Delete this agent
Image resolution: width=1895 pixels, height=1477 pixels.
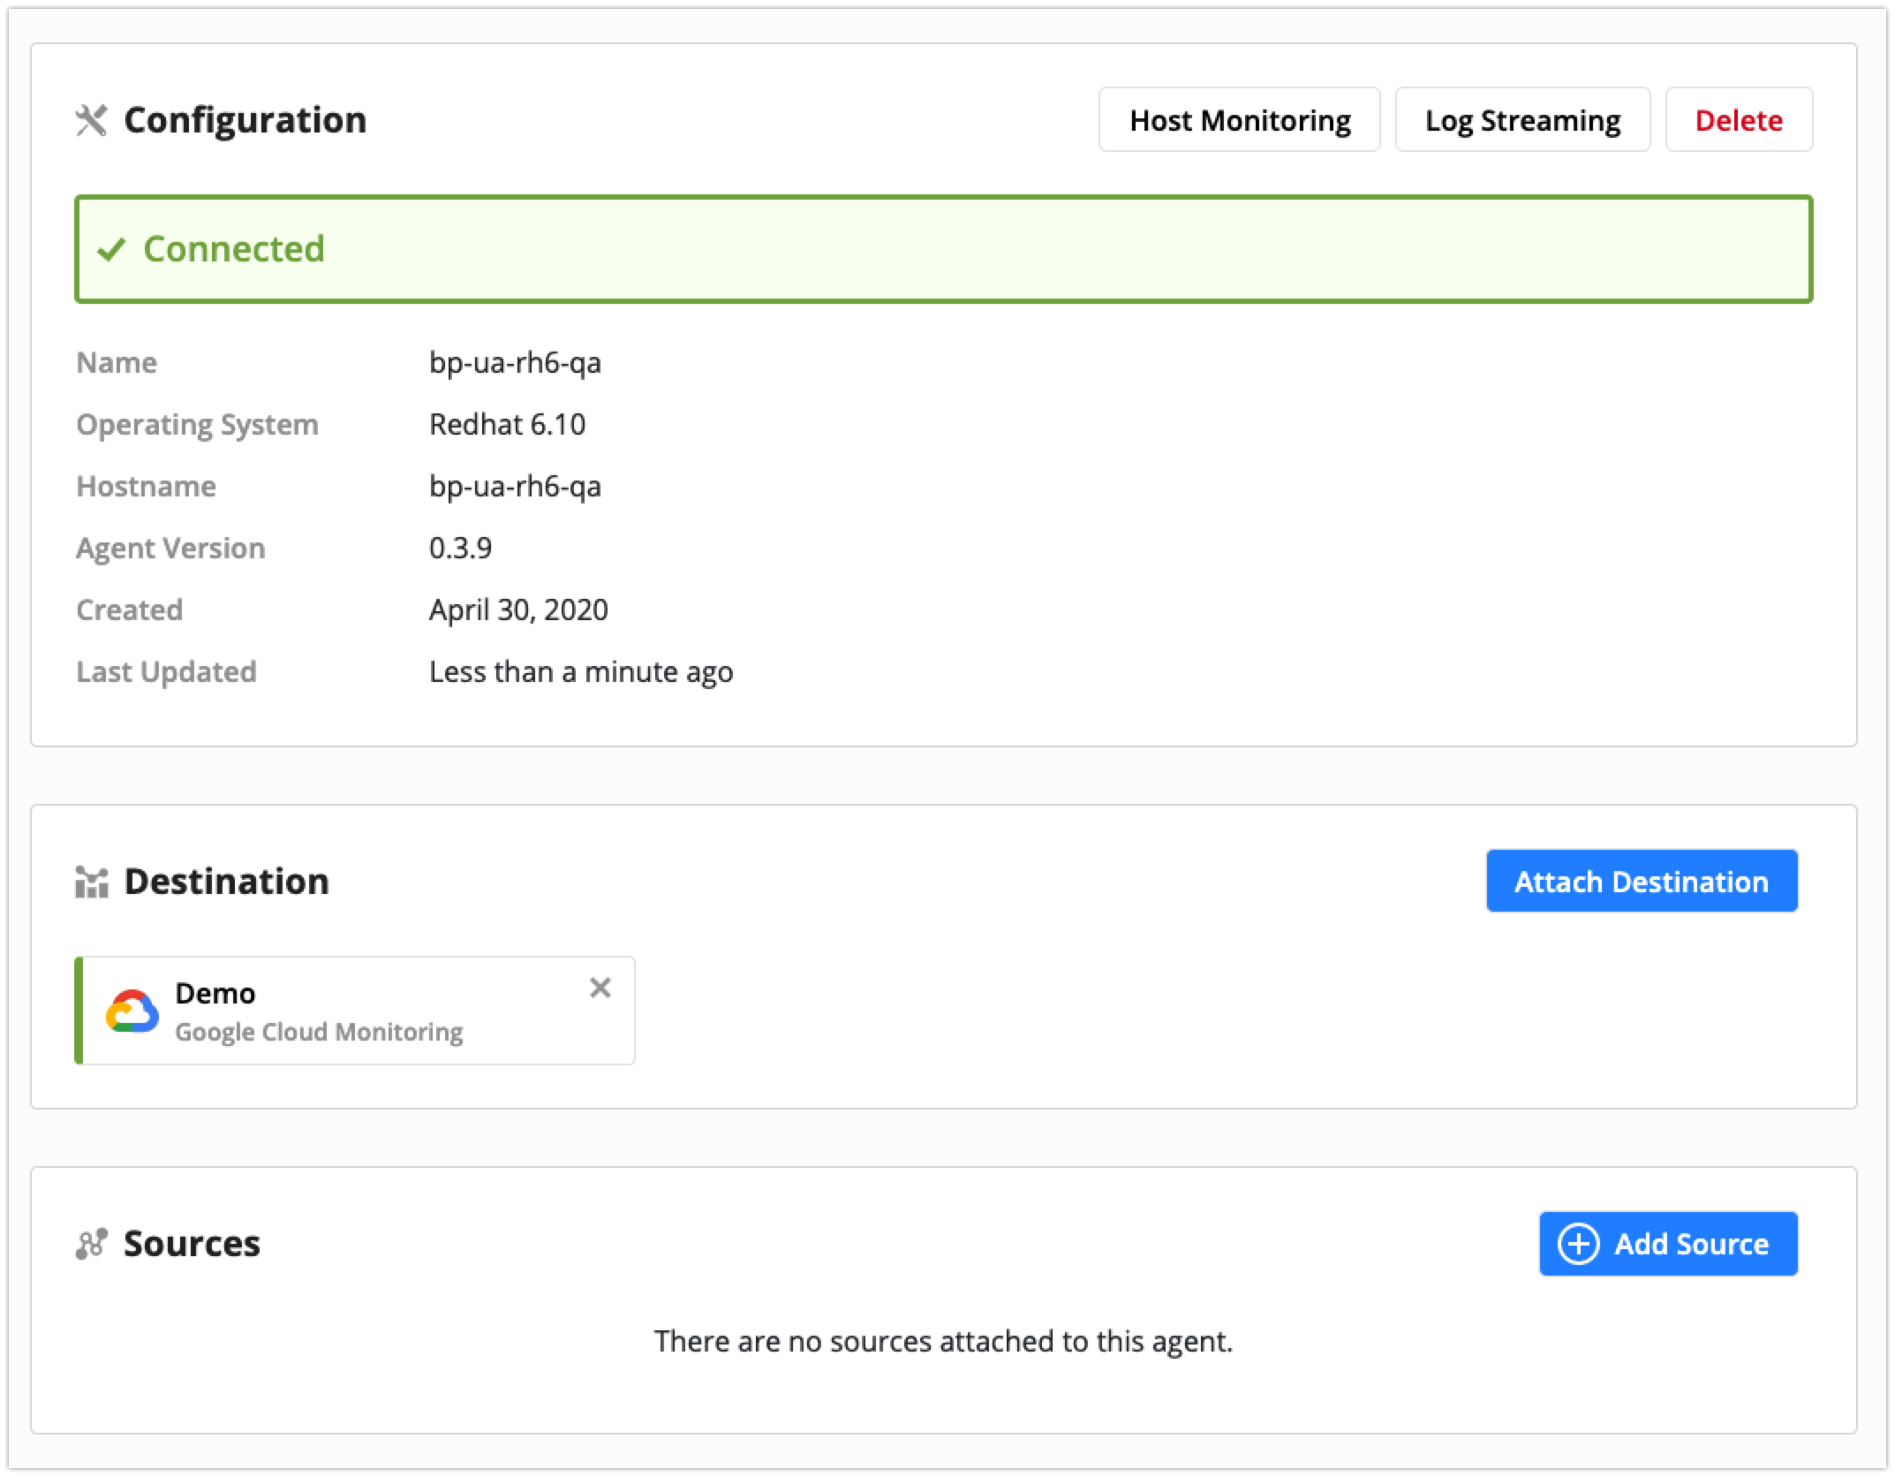(x=1738, y=120)
